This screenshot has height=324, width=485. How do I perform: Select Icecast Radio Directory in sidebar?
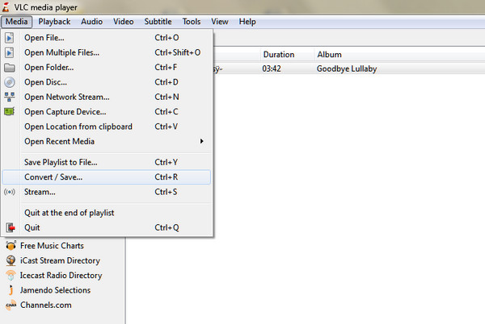(61, 276)
